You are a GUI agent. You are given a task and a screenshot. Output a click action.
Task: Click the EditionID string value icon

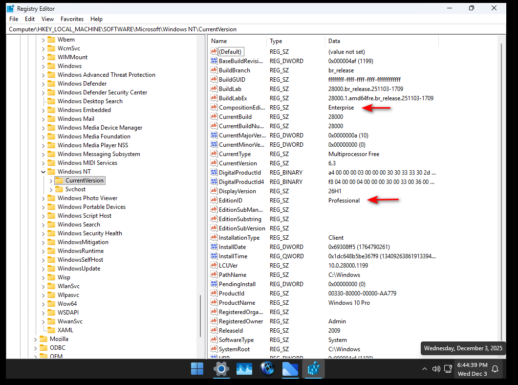[214, 200]
